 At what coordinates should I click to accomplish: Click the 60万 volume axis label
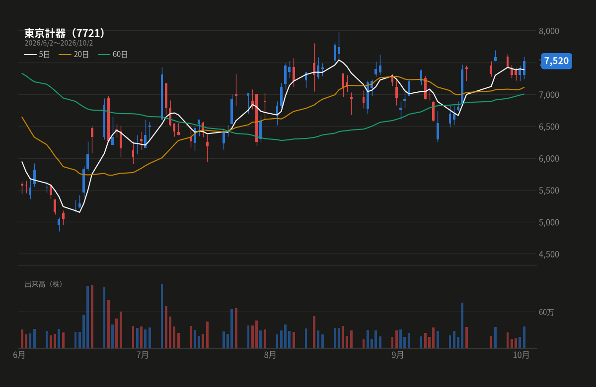[x=546, y=312]
